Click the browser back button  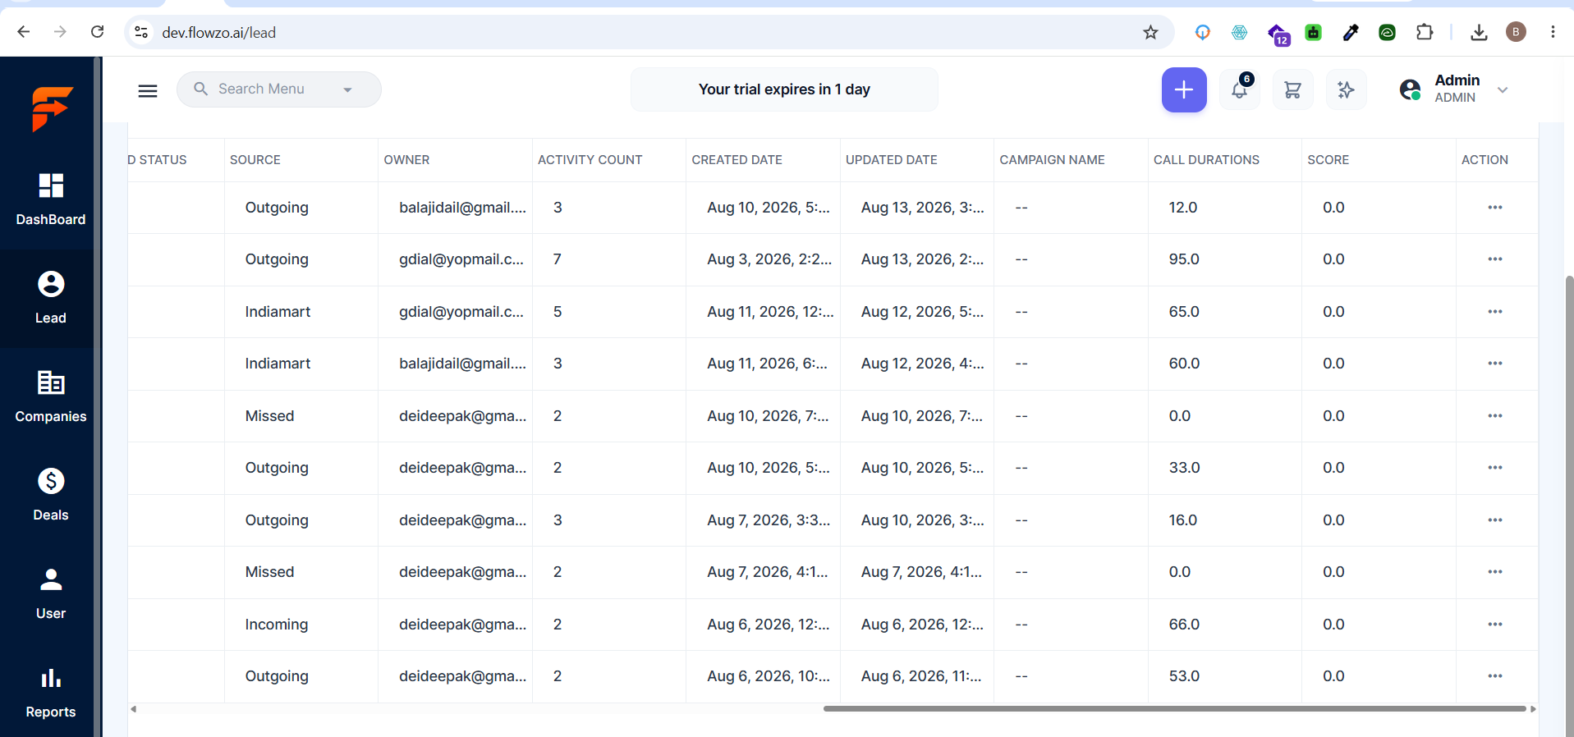(x=24, y=32)
